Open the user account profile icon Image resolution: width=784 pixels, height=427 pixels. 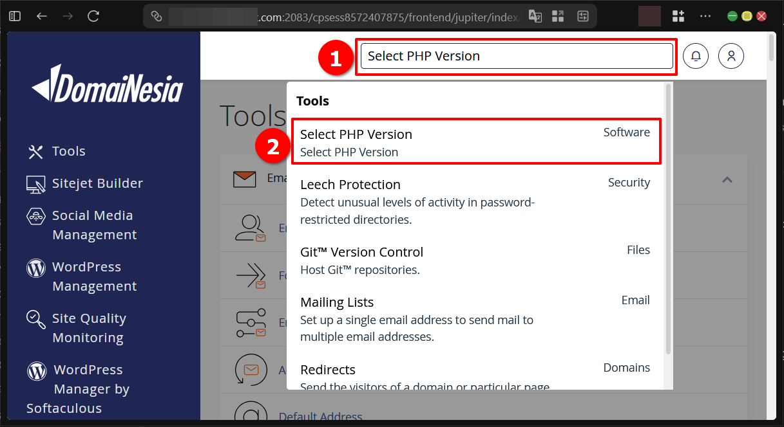click(x=731, y=56)
